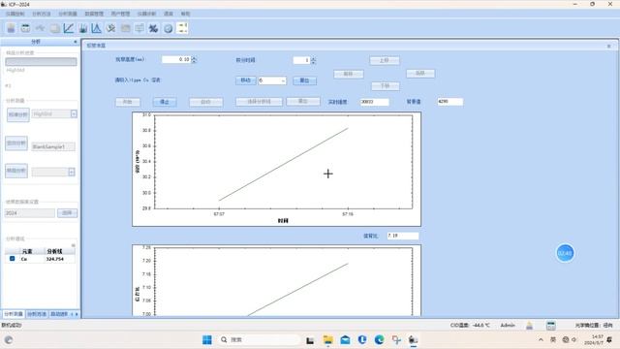Click the user icon beside Admin
Image resolution: width=620 pixels, height=349 pixels.
[x=529, y=326]
